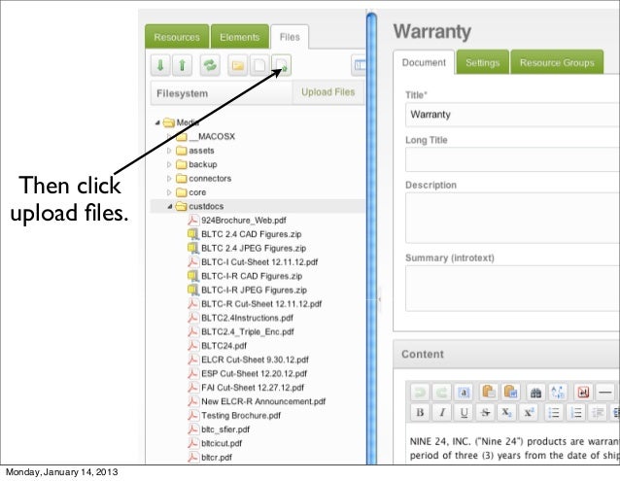Click the Upload Files button

point(327,92)
